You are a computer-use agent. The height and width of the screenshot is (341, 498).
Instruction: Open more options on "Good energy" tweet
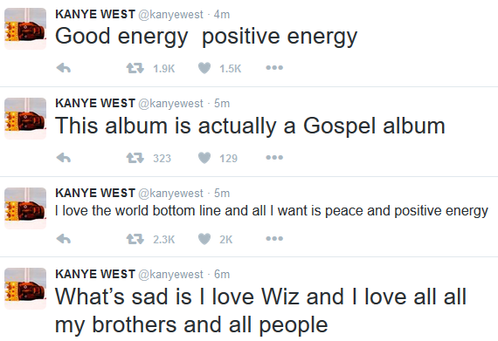pyautogui.click(x=274, y=67)
